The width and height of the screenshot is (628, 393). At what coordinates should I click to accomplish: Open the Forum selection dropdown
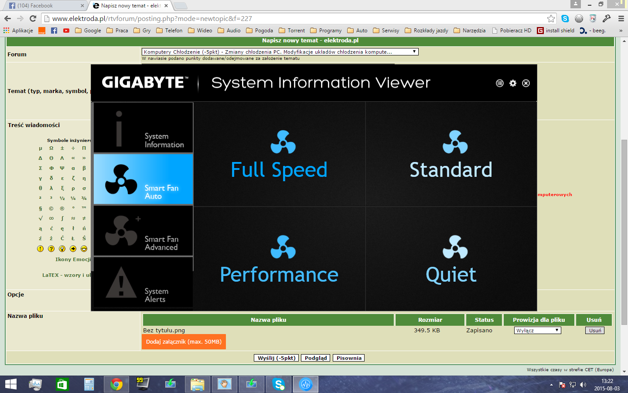pos(280,52)
